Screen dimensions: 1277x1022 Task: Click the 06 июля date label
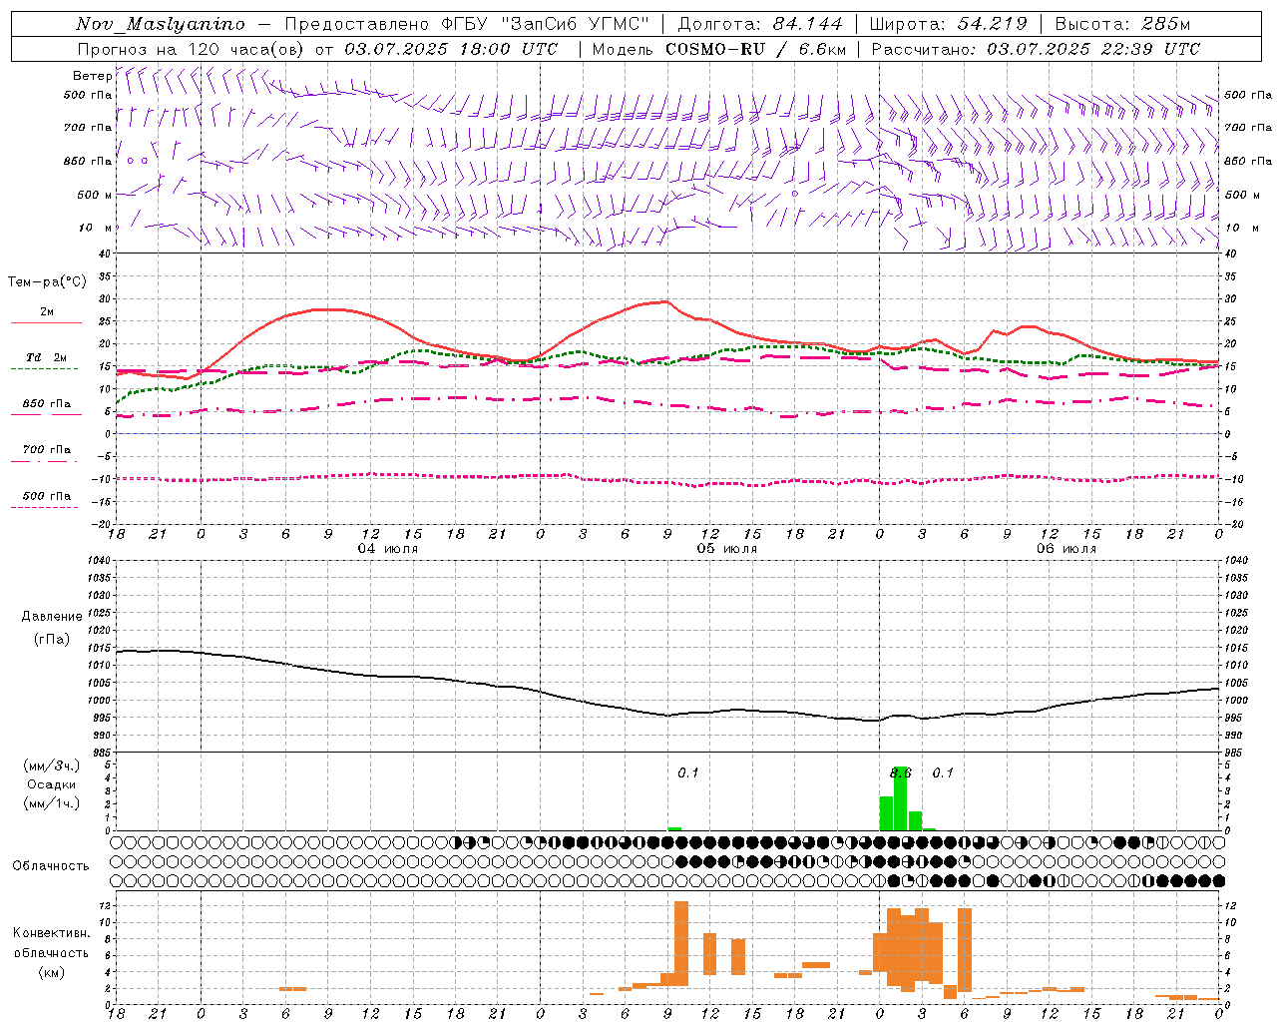point(1066,549)
